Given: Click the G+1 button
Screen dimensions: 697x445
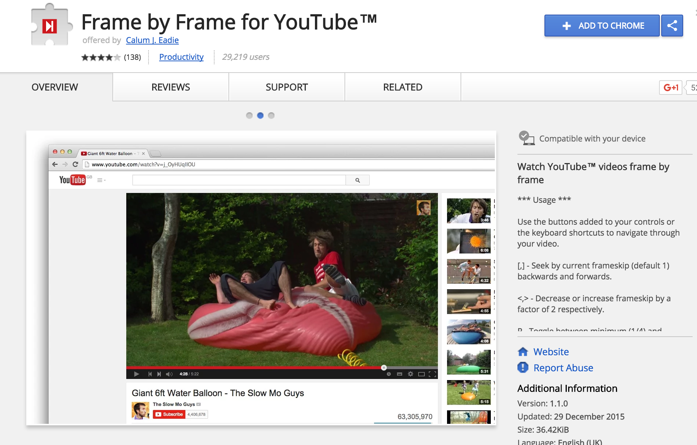Looking at the screenshot, I should [x=671, y=88].
